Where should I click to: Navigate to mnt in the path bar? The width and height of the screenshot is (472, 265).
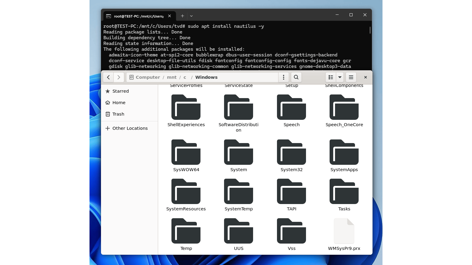171,77
